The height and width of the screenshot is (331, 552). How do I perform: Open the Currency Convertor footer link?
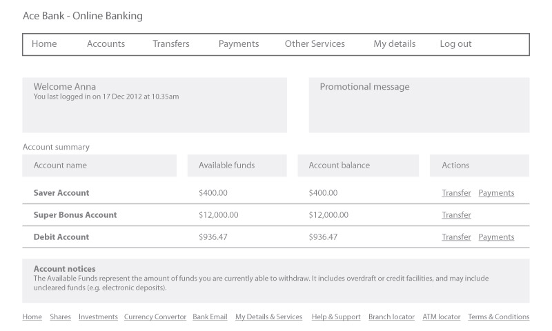(x=155, y=317)
